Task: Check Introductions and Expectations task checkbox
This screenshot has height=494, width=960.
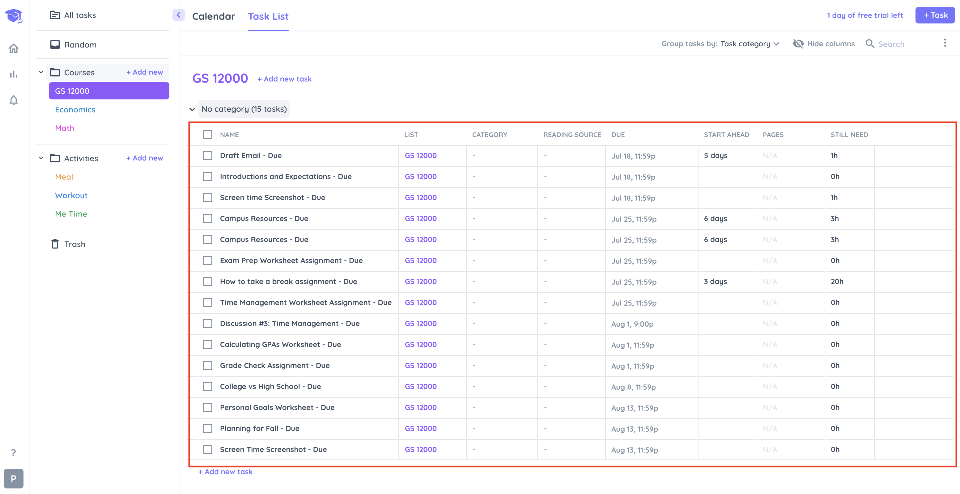Action: pyautogui.click(x=208, y=177)
